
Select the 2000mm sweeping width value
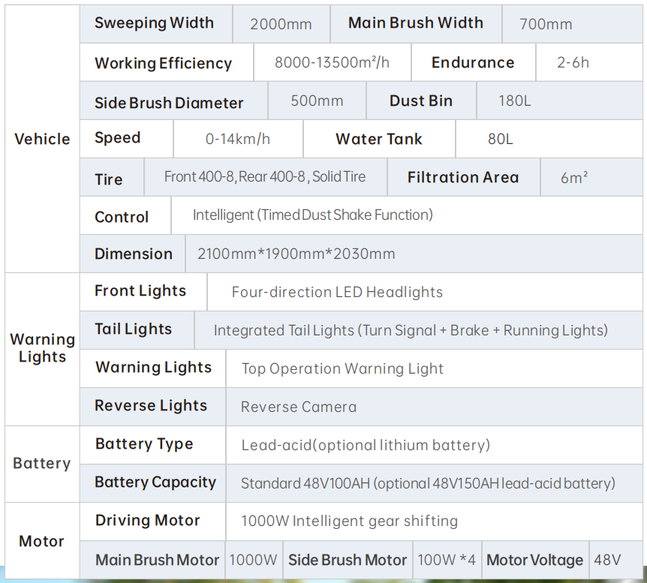pos(281,24)
